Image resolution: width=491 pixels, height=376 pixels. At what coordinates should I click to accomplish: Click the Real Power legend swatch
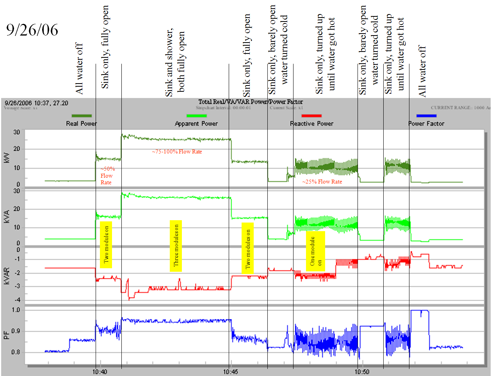coord(82,116)
